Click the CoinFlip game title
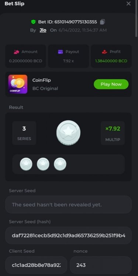 [41, 80]
